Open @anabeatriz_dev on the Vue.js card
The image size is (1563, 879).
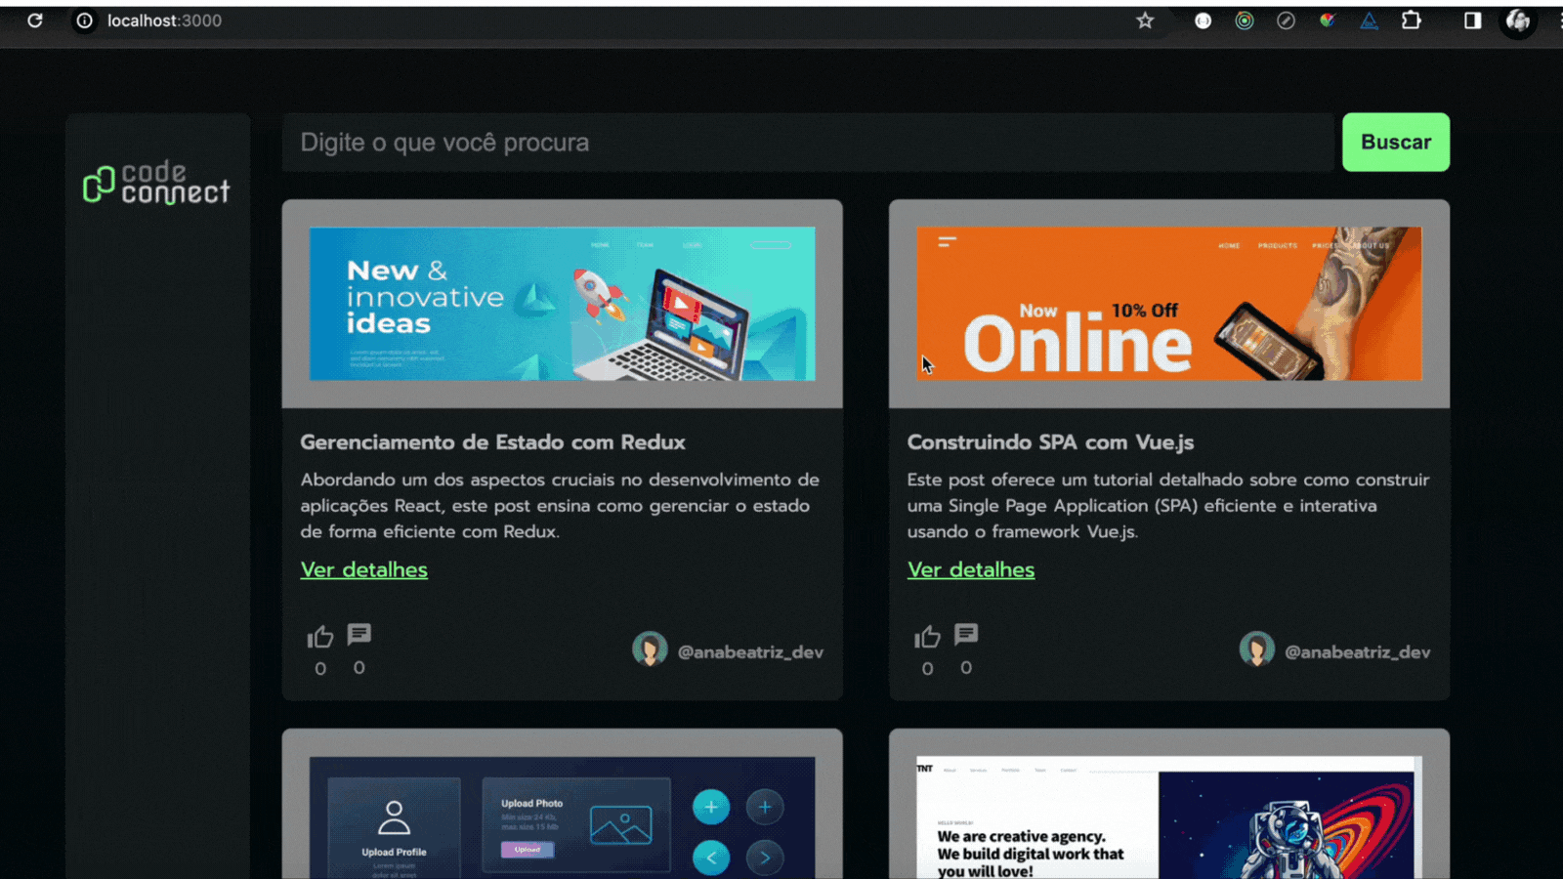pos(1358,651)
